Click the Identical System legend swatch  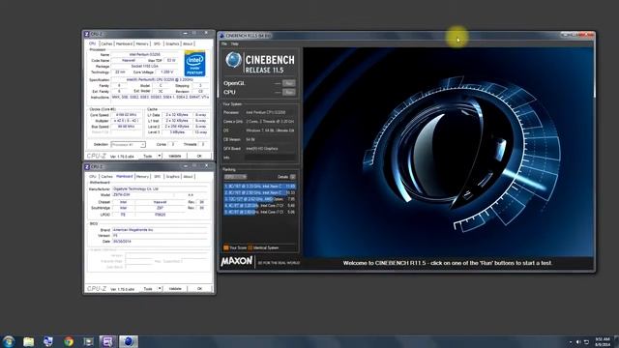250,247
